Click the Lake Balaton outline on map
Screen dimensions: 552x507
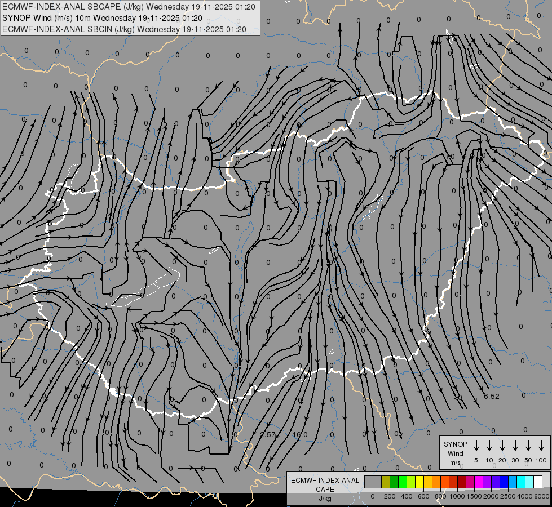[x=143, y=287]
